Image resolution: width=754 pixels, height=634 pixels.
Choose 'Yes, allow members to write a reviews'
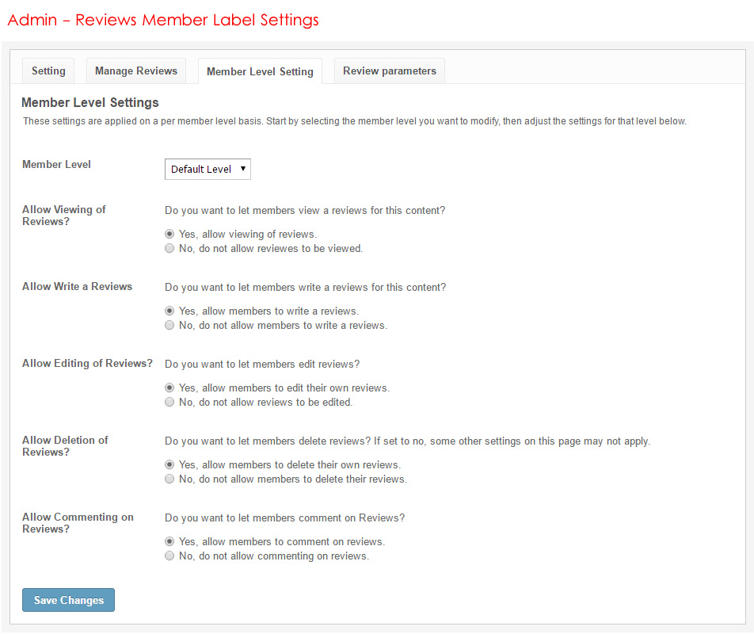coord(169,311)
